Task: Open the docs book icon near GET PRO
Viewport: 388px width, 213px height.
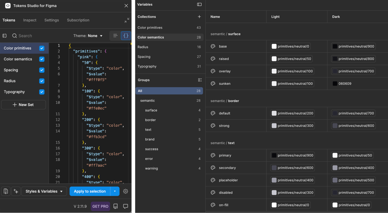Action: 116,206
